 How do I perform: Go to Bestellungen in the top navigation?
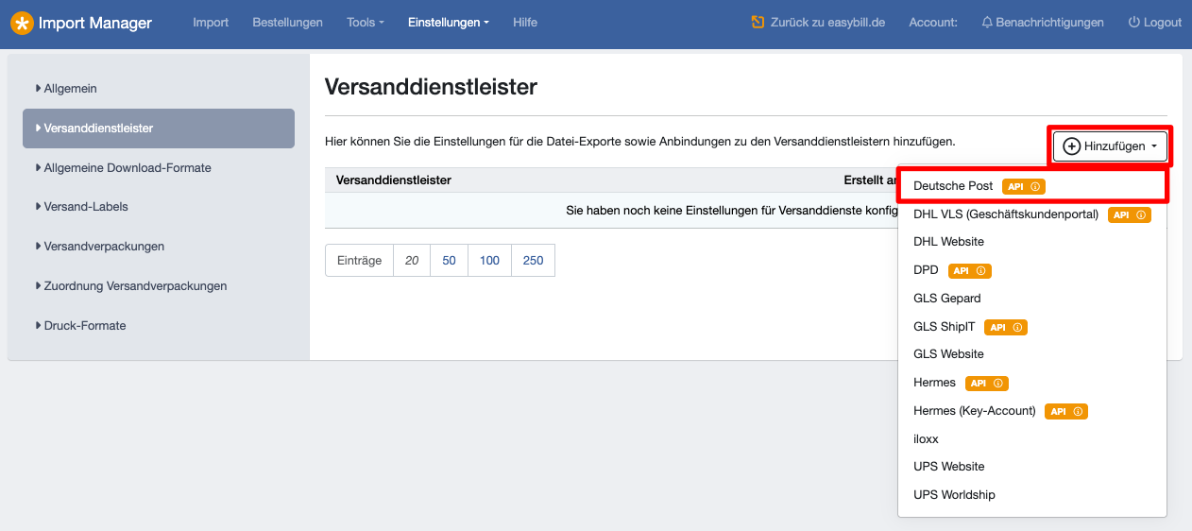click(287, 22)
